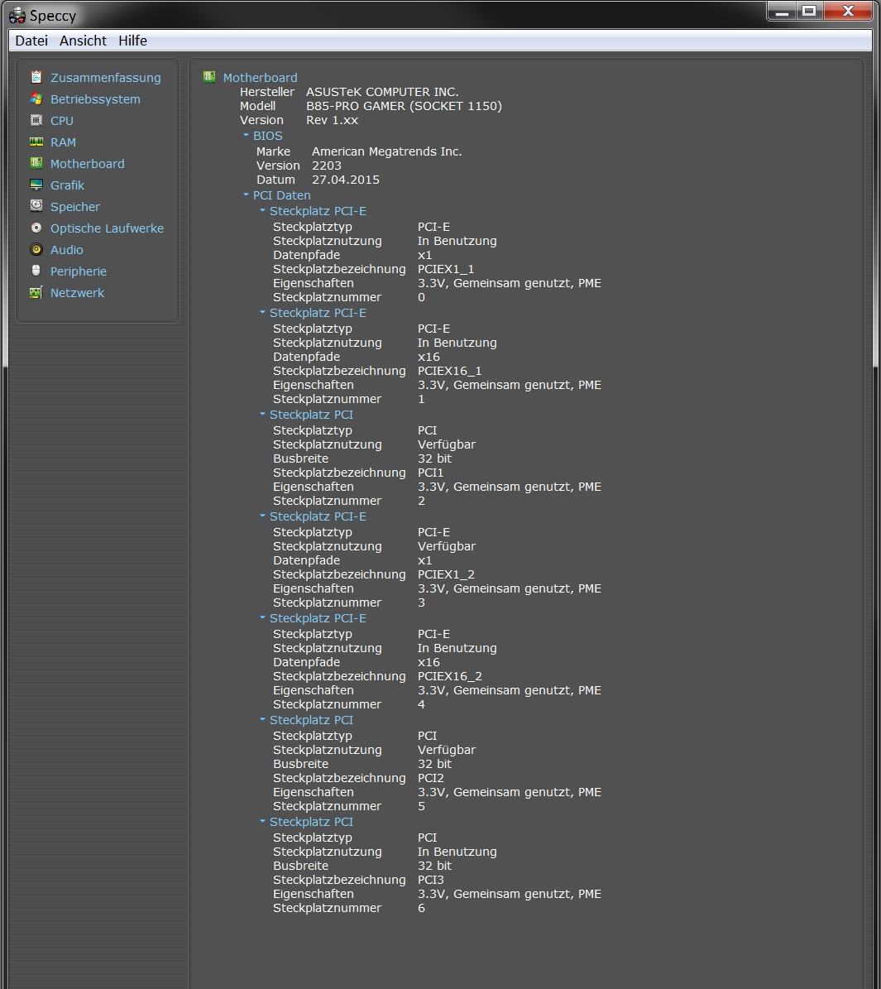Click the PCI2 slot designation

pos(431,778)
